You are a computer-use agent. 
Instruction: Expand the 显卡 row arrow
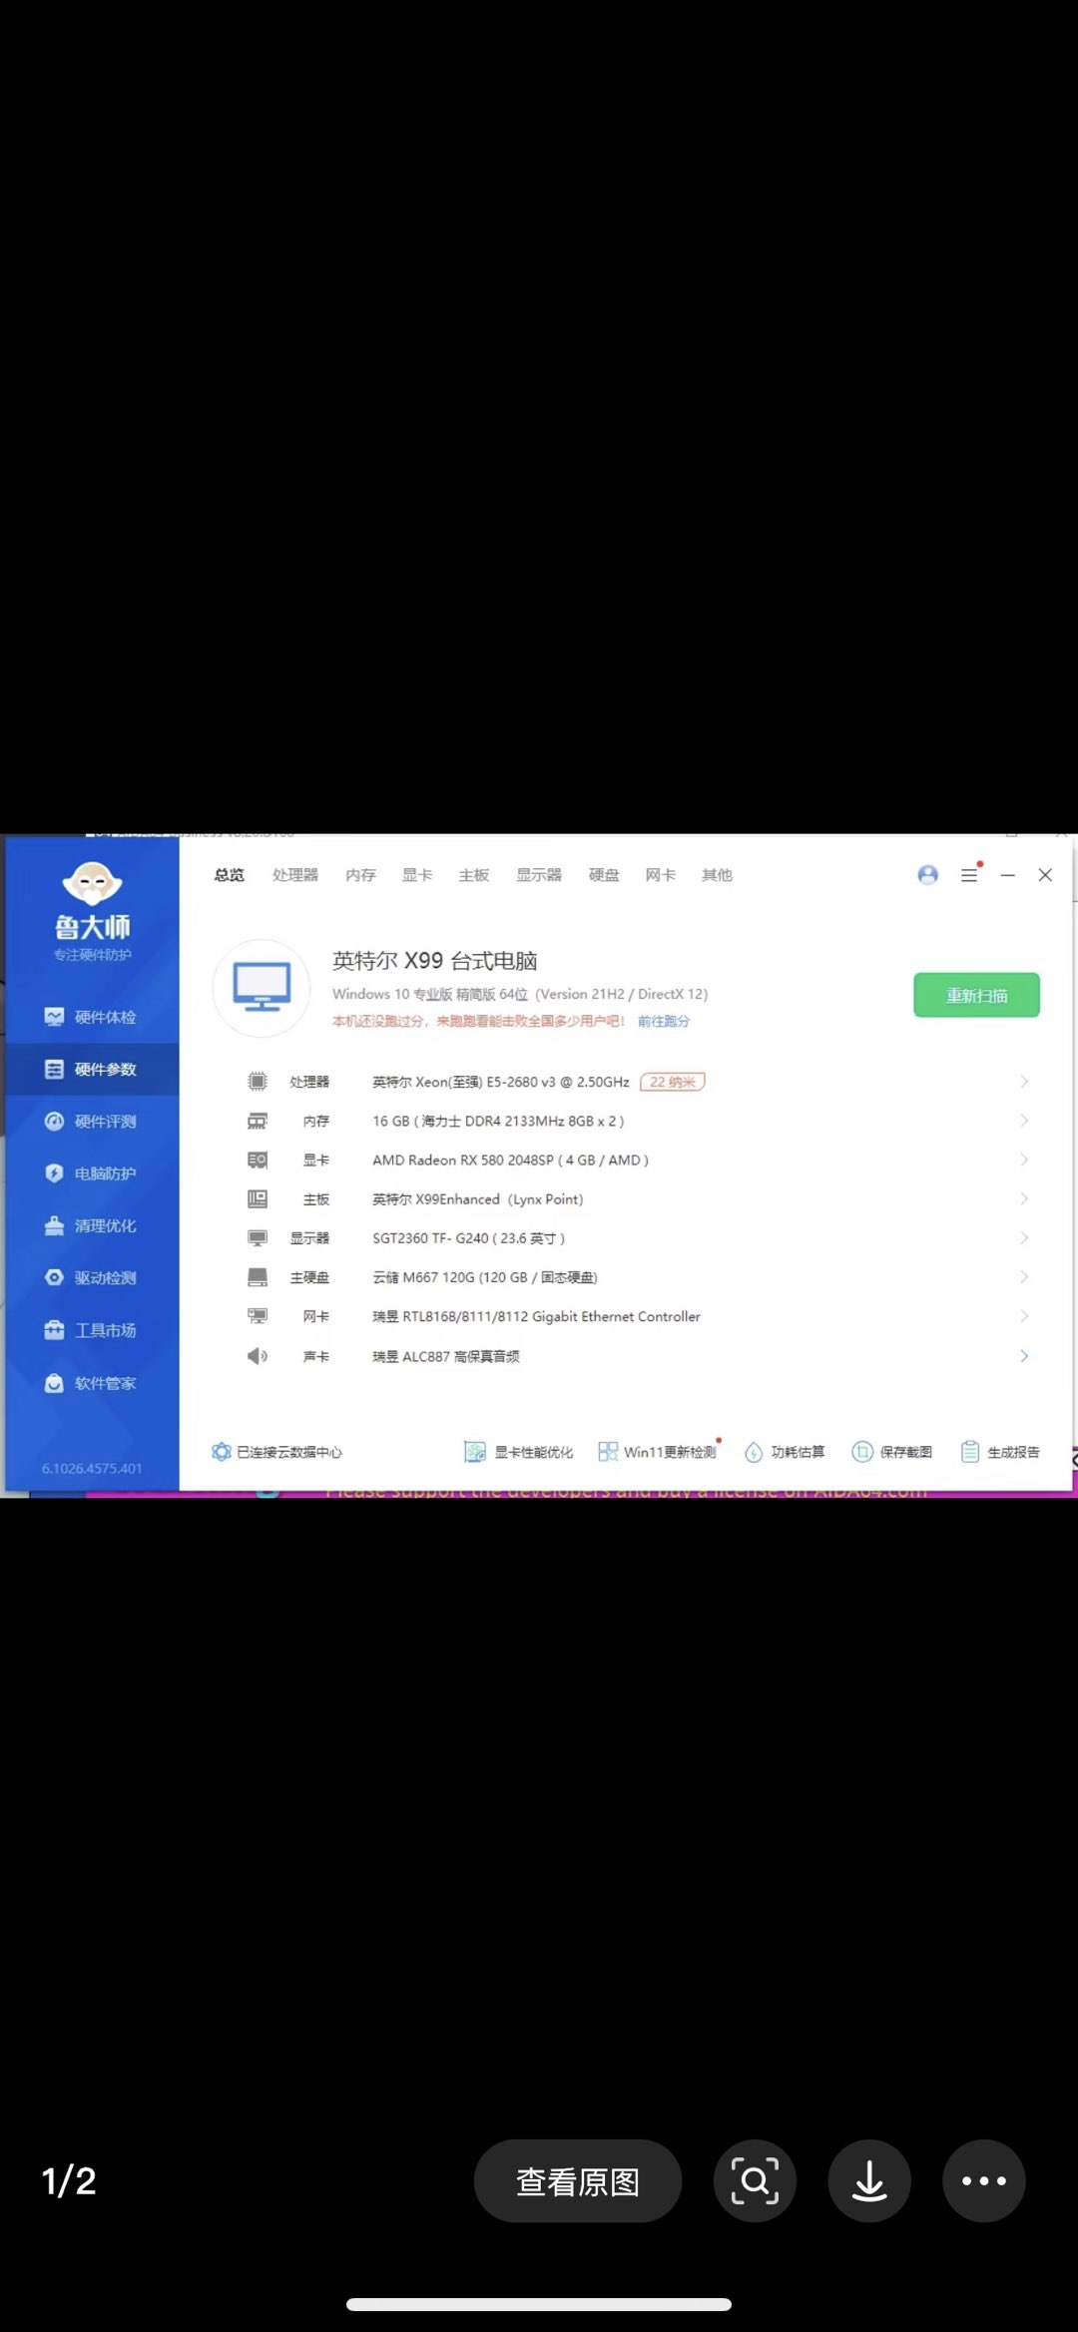click(x=1023, y=1160)
